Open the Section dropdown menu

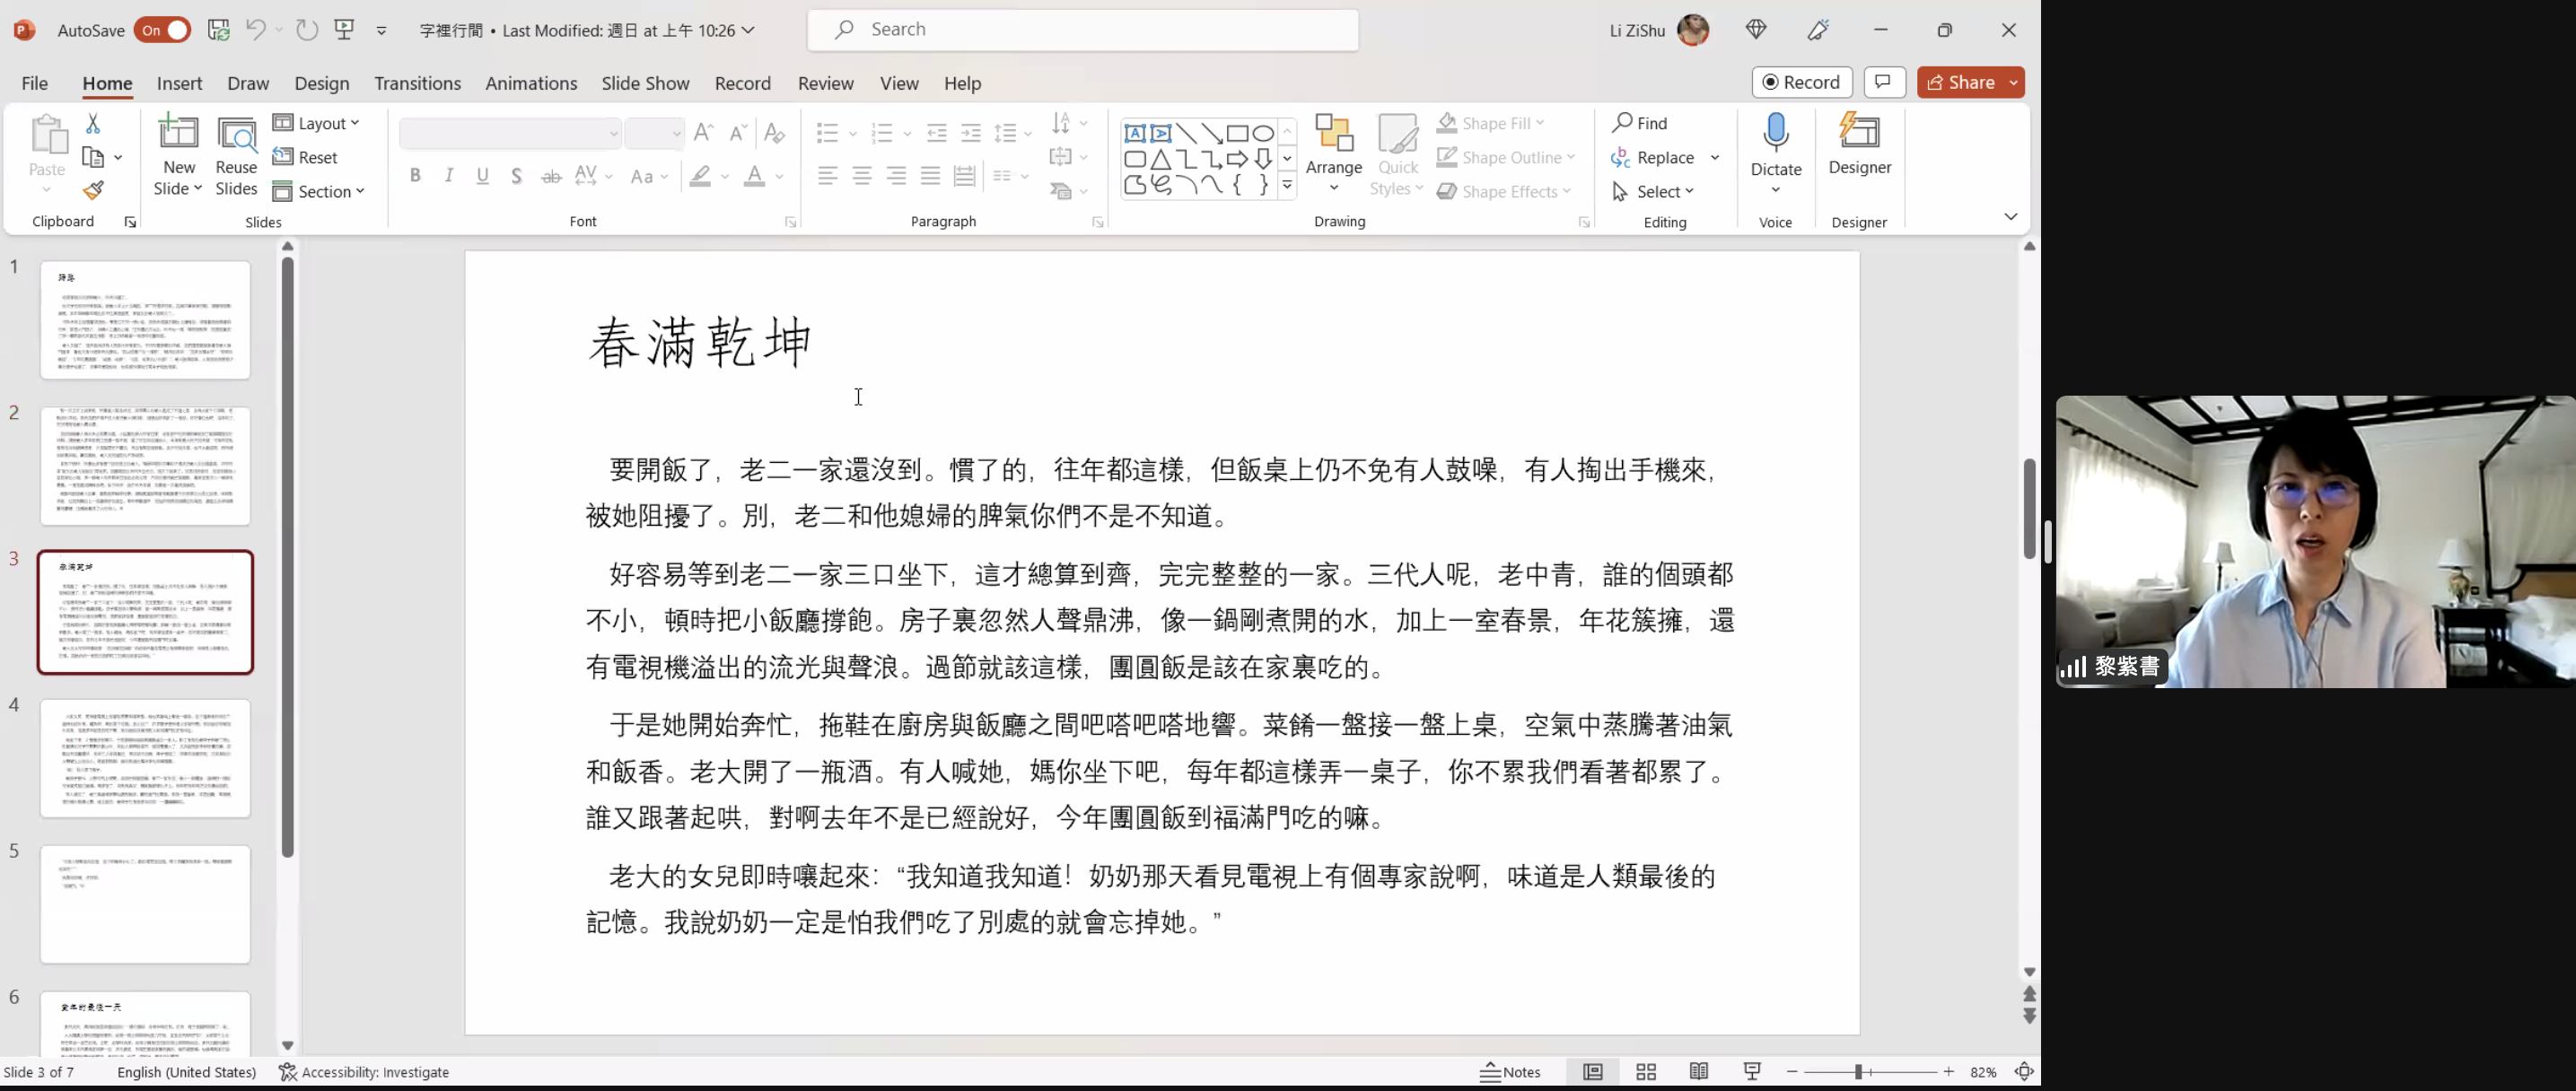pos(319,191)
